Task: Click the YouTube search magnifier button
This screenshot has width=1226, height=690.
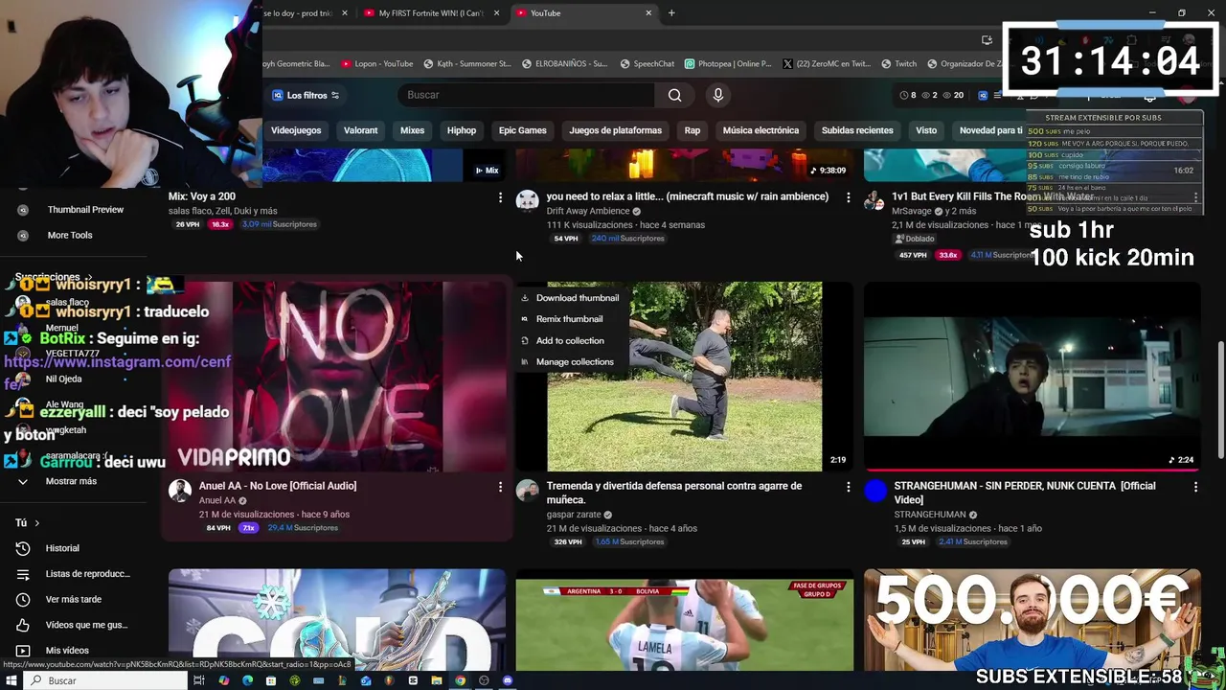Action: tap(674, 95)
